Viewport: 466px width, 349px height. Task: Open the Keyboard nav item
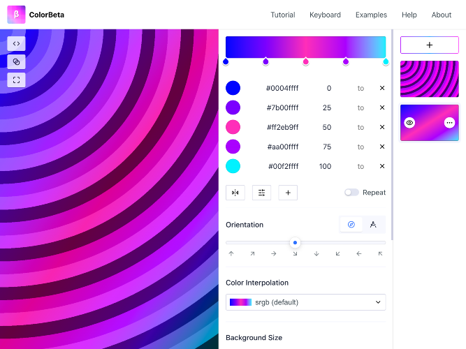pos(325,15)
